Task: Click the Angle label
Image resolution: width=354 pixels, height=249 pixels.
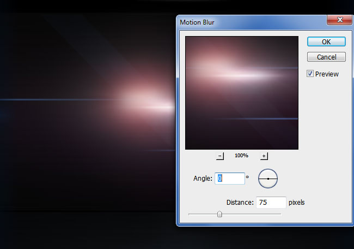Action: (x=202, y=179)
